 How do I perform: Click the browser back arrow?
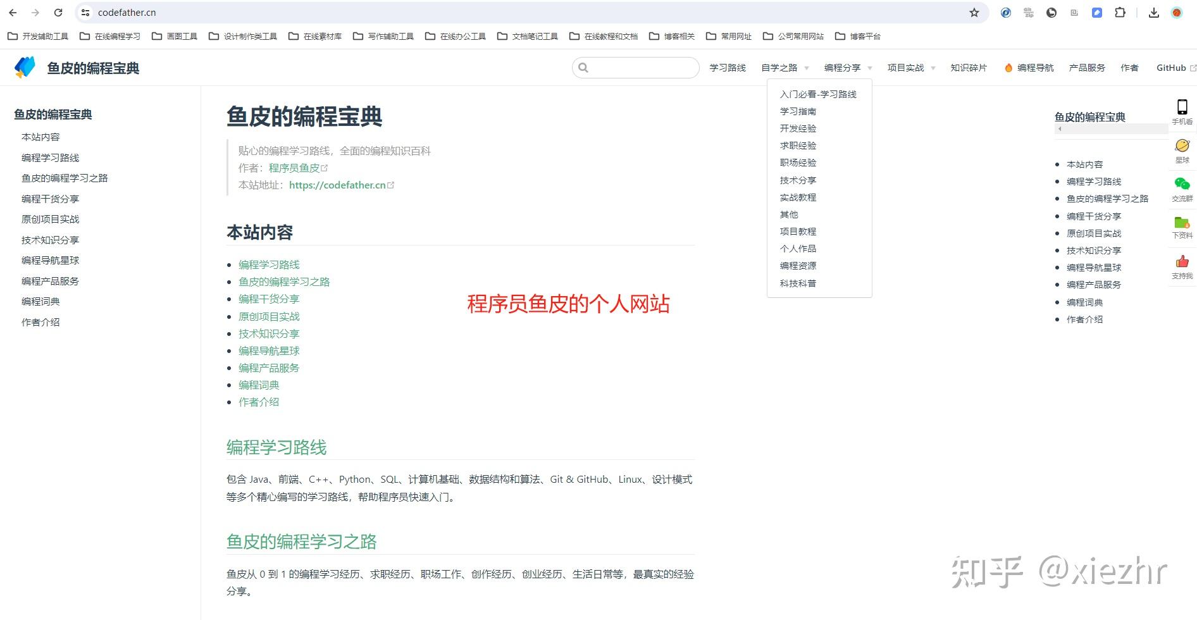pos(13,13)
